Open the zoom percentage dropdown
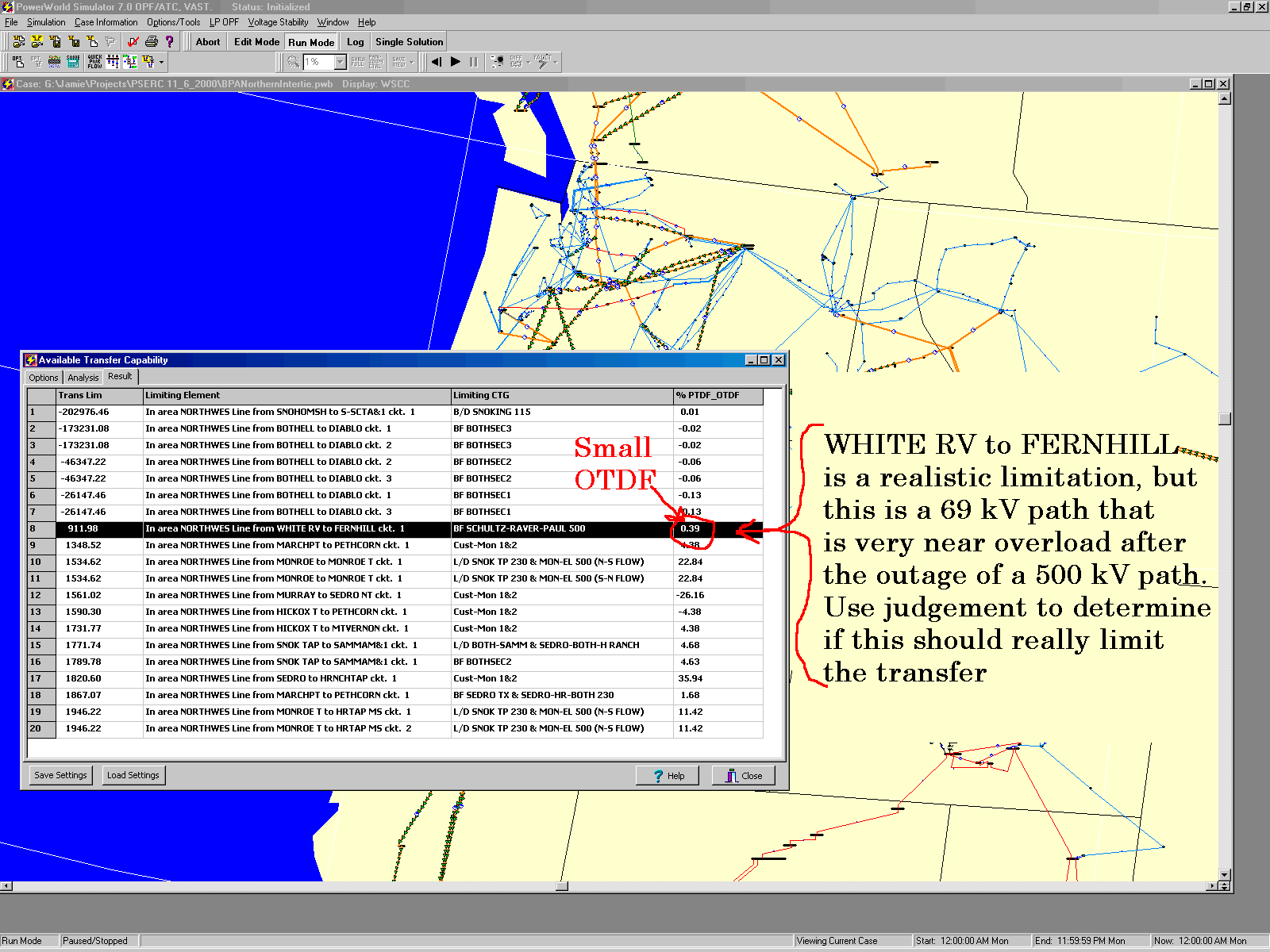The image size is (1270, 952). pos(341,62)
